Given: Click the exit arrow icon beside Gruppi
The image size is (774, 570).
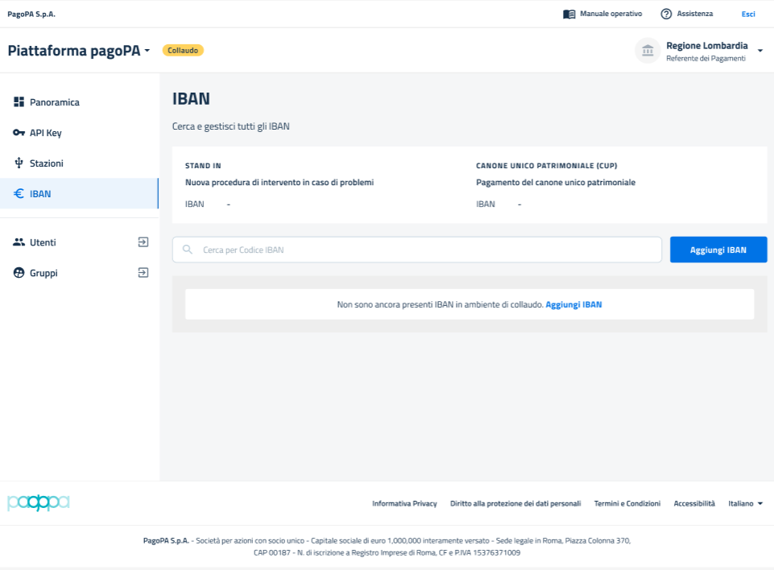Looking at the screenshot, I should [x=143, y=272].
